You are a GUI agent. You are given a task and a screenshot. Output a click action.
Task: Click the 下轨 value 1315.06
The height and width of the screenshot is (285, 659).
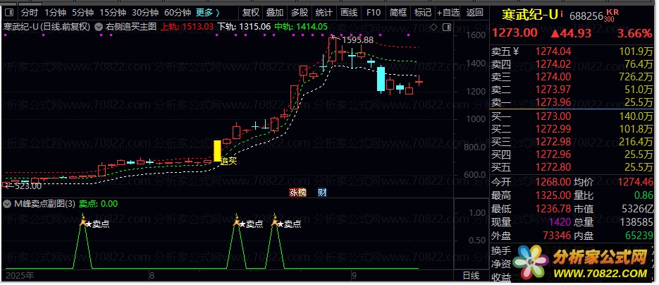[x=254, y=27]
